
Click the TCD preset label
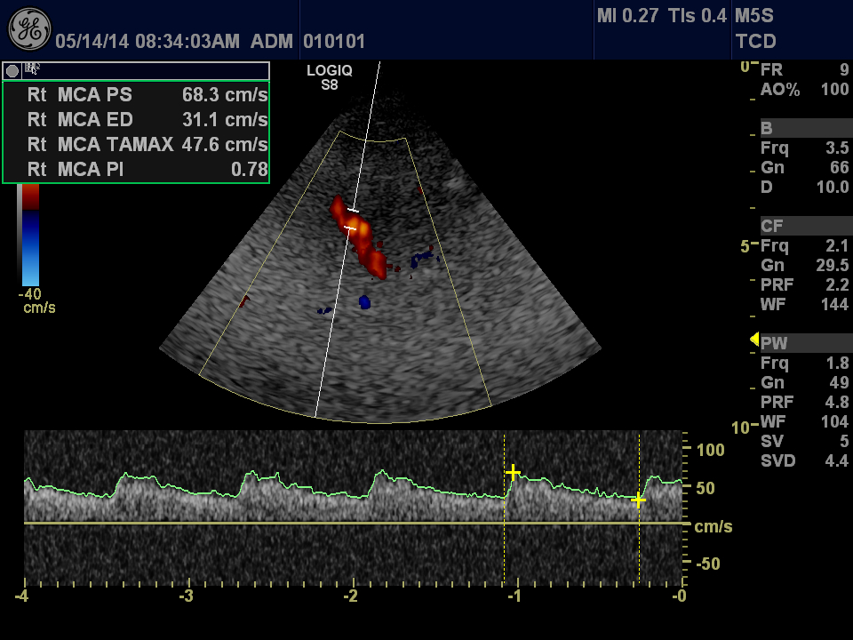(755, 41)
